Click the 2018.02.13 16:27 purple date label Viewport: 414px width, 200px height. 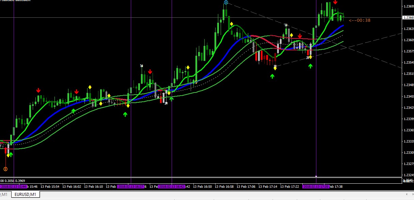coord(131,186)
